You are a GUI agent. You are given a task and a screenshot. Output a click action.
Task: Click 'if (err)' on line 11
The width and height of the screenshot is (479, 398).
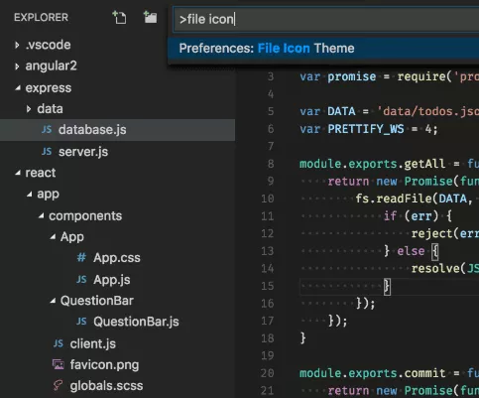[411, 216]
